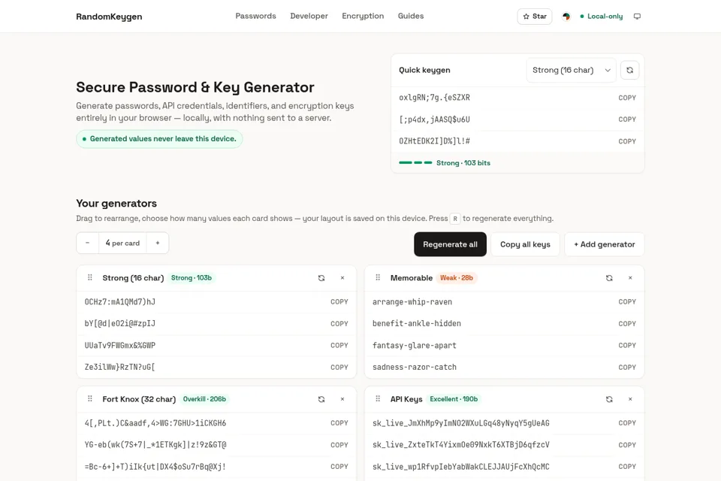
Task: Select the text OCHz7:mA1QMd7)hJ
Action: (x=119, y=302)
